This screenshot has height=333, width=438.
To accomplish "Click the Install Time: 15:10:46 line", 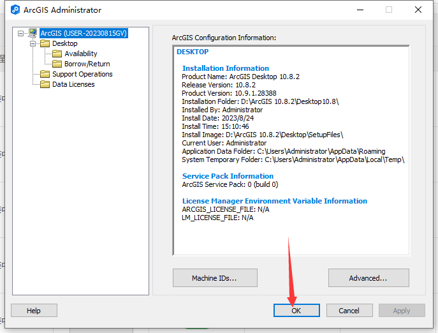I will 215,126.
